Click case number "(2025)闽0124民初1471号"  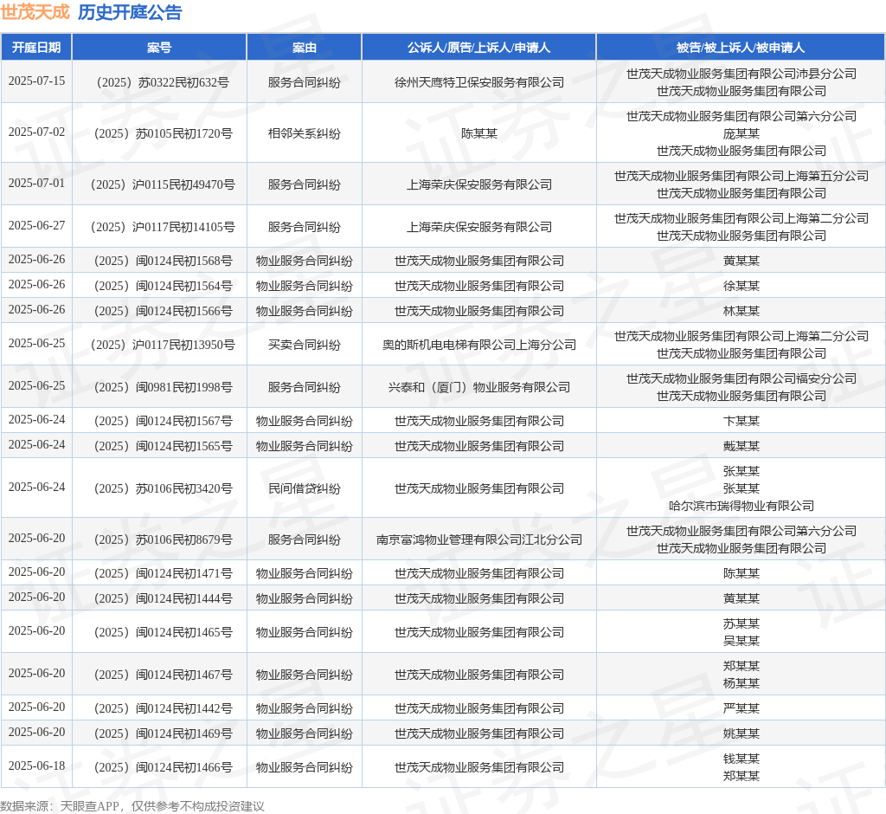[163, 573]
